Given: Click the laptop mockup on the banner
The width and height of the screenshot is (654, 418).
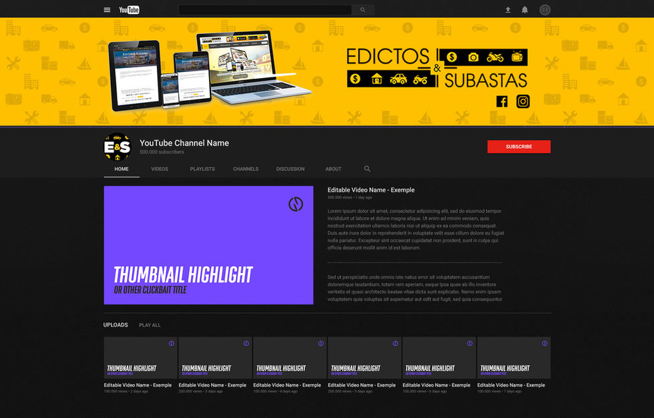Looking at the screenshot, I should point(255,68).
